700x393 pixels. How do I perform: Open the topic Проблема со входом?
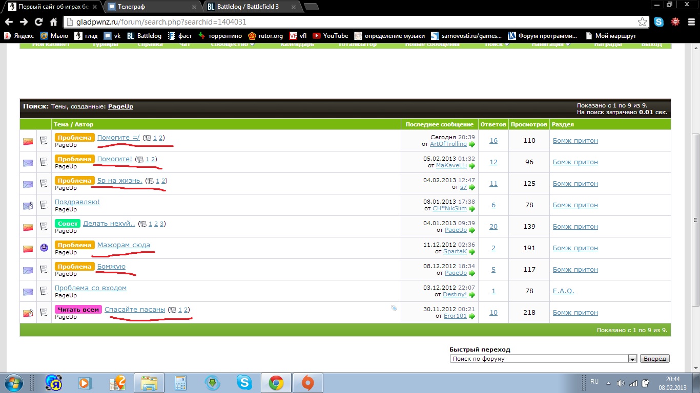pyautogui.click(x=91, y=288)
